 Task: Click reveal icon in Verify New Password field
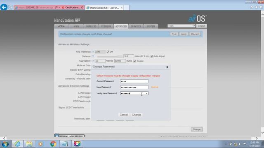[147, 93]
